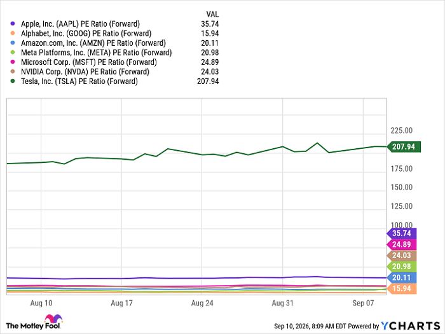Click the 175.00 y-axis label
445x334 pixels.
[401, 169]
